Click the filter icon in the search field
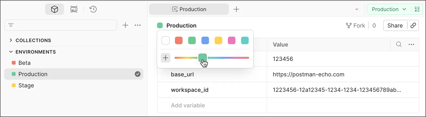 click(x=11, y=25)
